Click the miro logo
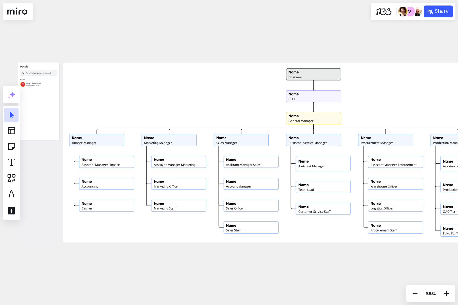Viewport: 458px width, 305px height. pos(18,11)
